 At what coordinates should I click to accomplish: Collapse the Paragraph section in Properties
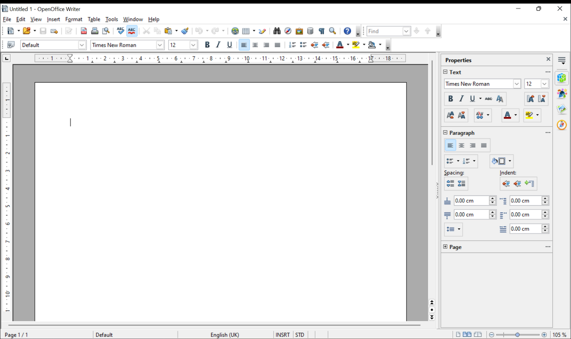tap(445, 133)
